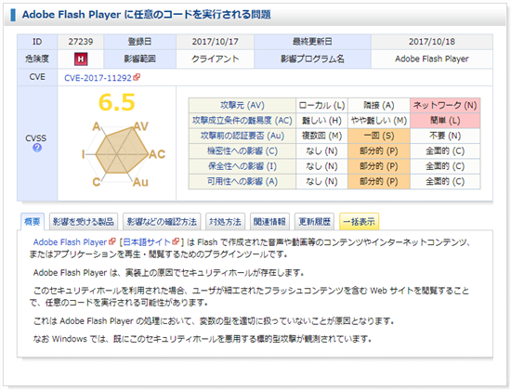Click なし (N) in 可用性 row

coord(321,181)
